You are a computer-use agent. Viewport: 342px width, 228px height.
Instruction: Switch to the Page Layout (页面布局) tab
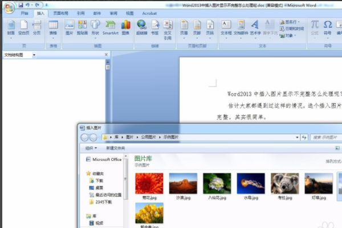pos(60,13)
